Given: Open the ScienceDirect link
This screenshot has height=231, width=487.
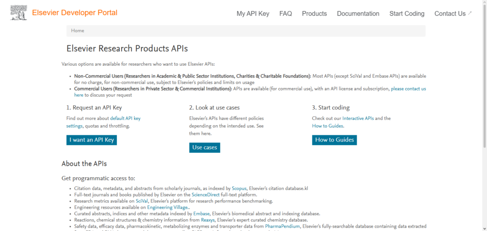Looking at the screenshot, I should click(205, 195).
